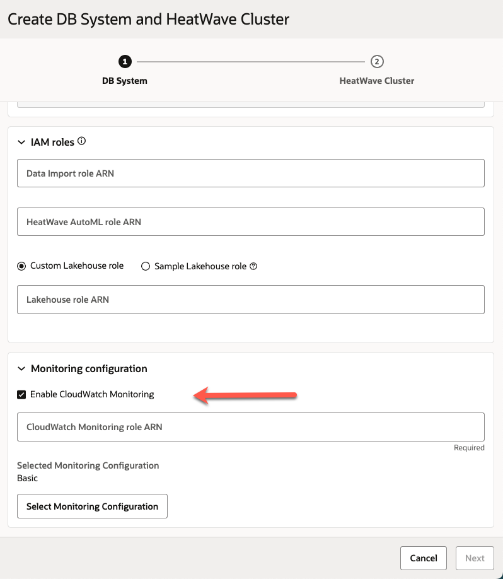This screenshot has width=503, height=579.
Task: Click the Cancel button
Action: pyautogui.click(x=423, y=558)
